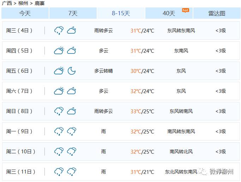Click 东风转东南风 wind text
This screenshot has width=241, height=182.
tap(181, 30)
